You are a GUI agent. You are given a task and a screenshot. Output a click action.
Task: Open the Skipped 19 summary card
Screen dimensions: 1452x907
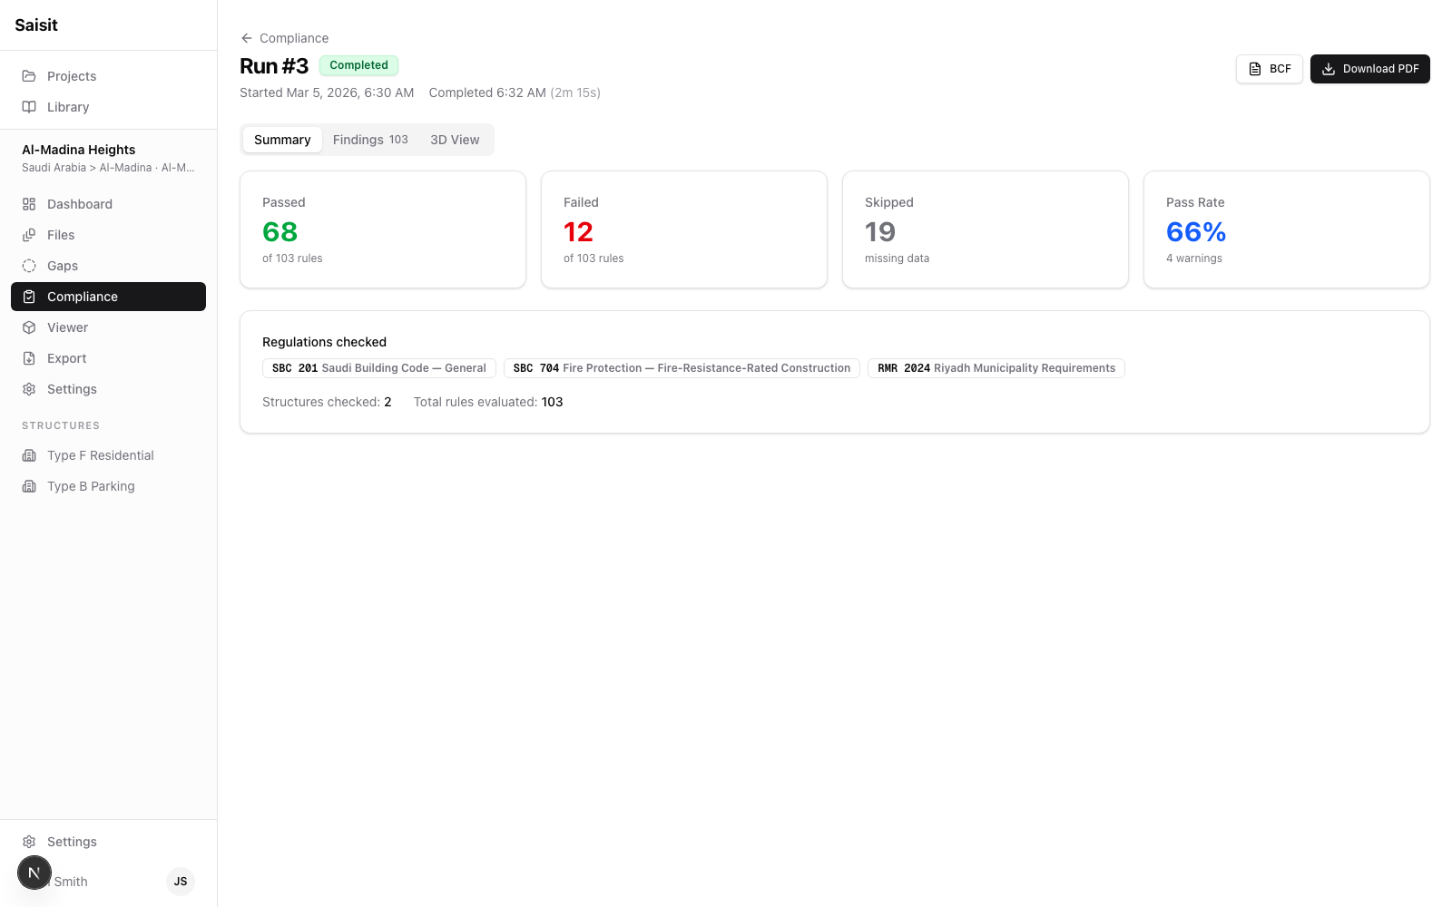[986, 229]
